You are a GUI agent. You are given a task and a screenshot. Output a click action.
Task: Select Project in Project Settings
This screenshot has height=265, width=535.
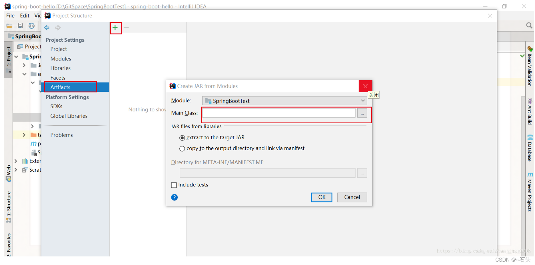click(59, 49)
